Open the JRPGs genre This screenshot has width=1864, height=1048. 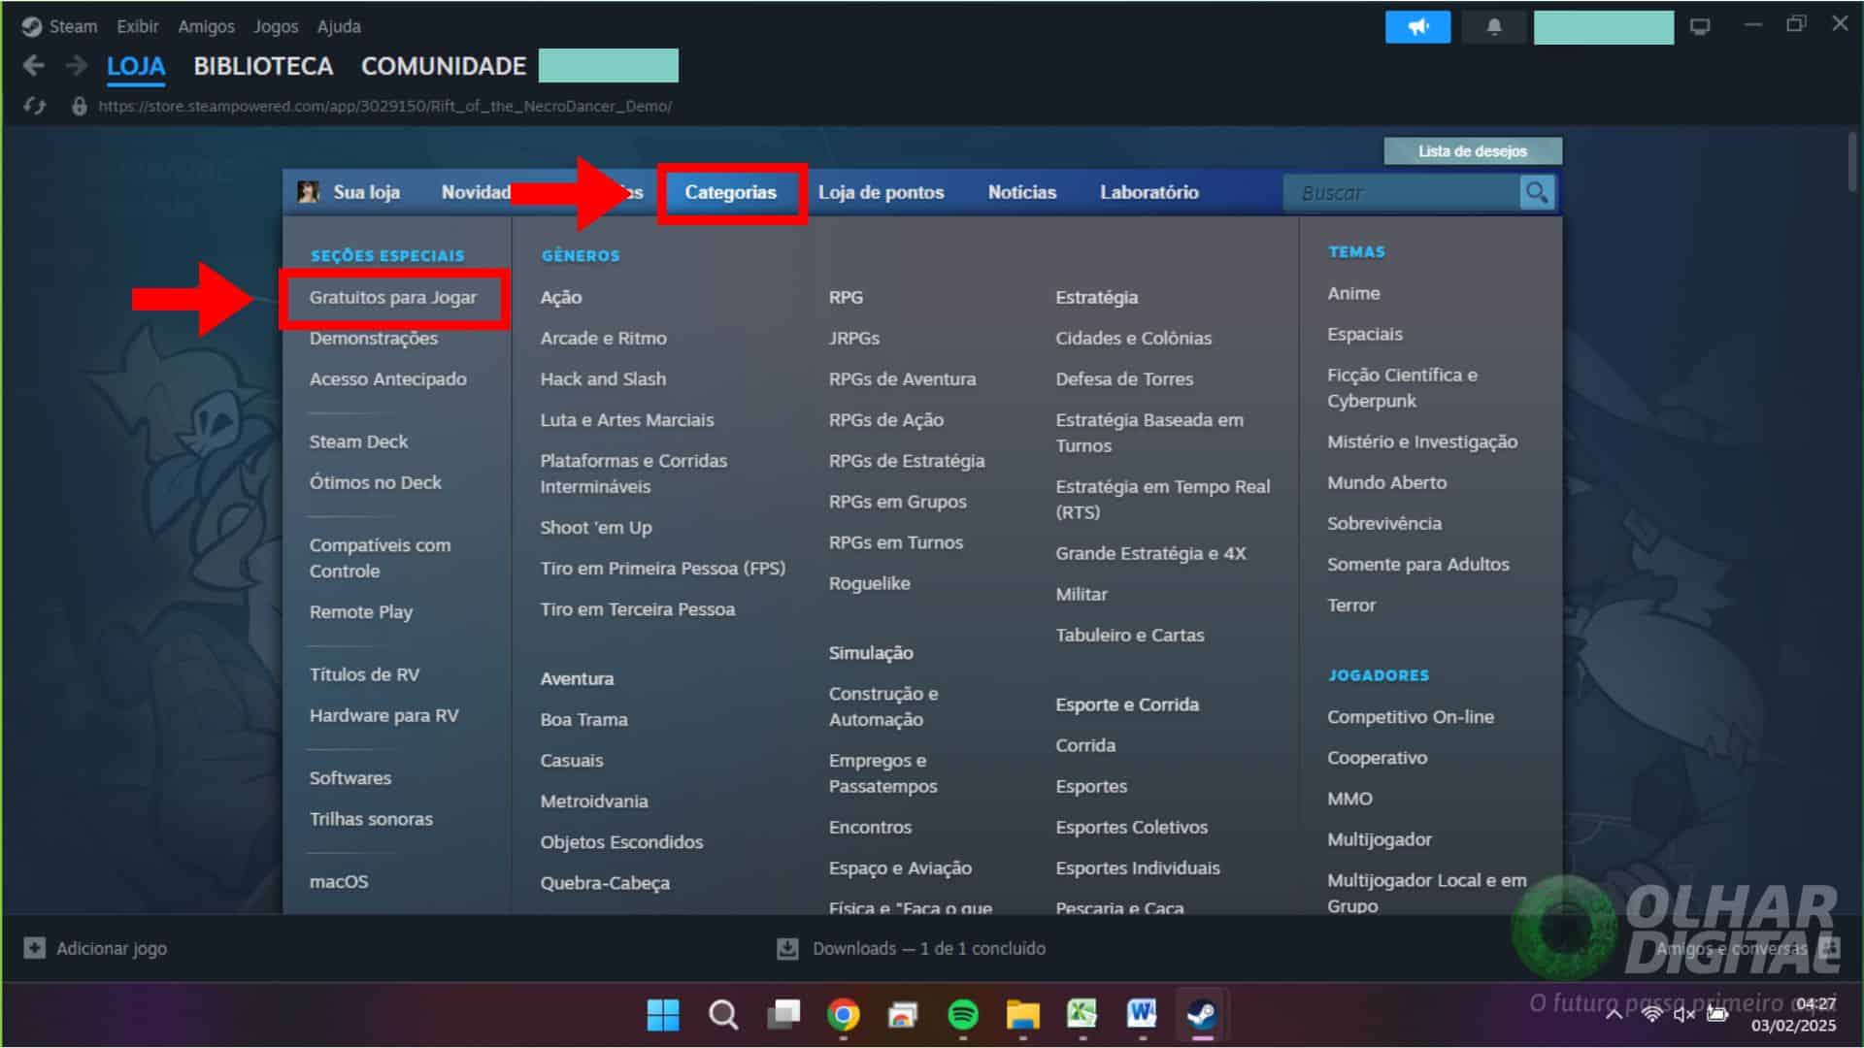[x=854, y=338]
